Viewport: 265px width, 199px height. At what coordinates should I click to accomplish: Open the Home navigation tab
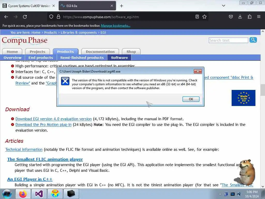coord(12,52)
